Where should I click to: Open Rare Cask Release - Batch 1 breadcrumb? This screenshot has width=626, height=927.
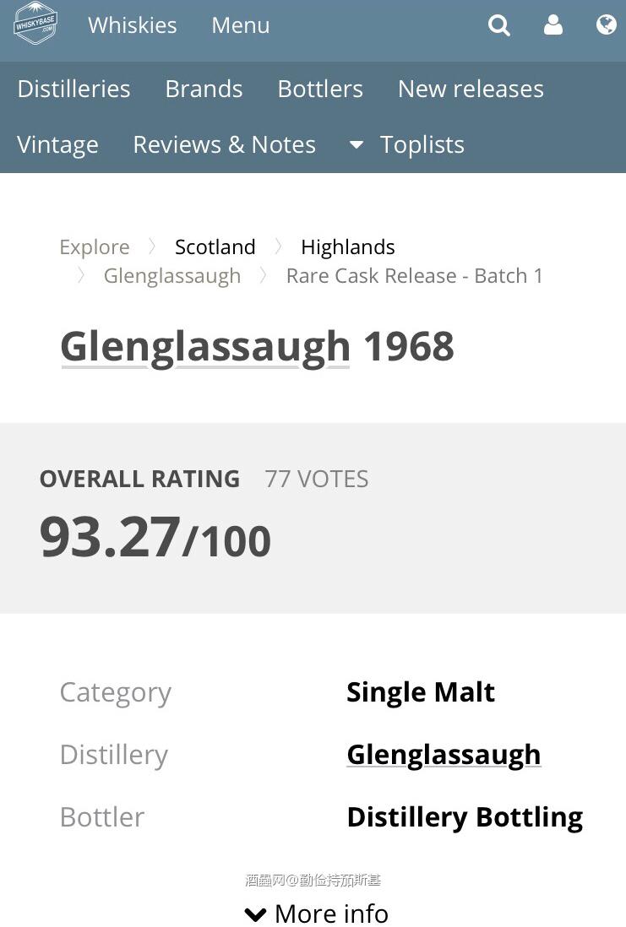(414, 275)
